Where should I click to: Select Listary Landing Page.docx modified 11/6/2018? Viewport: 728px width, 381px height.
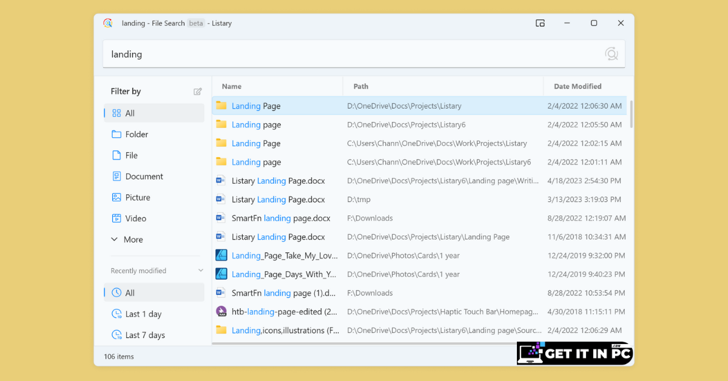(x=419, y=237)
